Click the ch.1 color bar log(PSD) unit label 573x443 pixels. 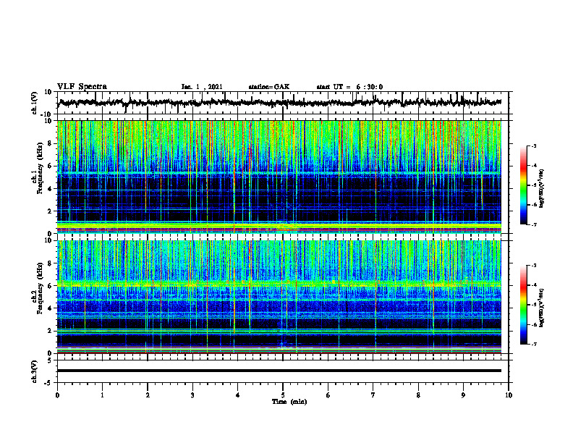point(541,189)
